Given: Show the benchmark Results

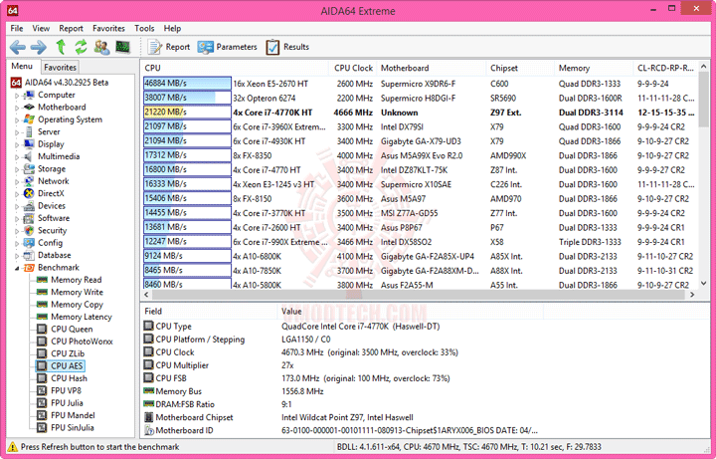Looking at the screenshot, I should (x=287, y=47).
